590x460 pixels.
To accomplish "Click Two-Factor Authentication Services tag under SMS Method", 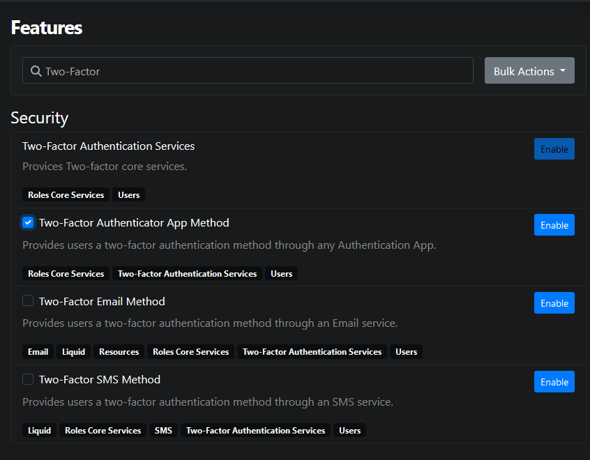I will pos(255,430).
